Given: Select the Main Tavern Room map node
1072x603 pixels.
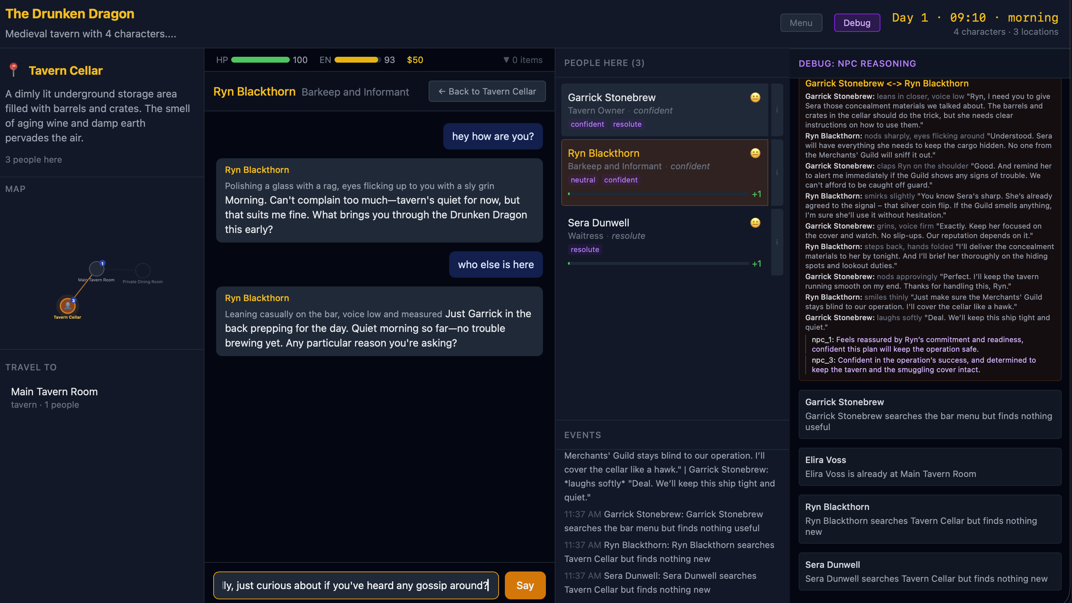Looking at the screenshot, I should 97,269.
